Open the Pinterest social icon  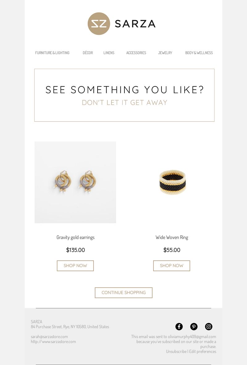click(194, 327)
